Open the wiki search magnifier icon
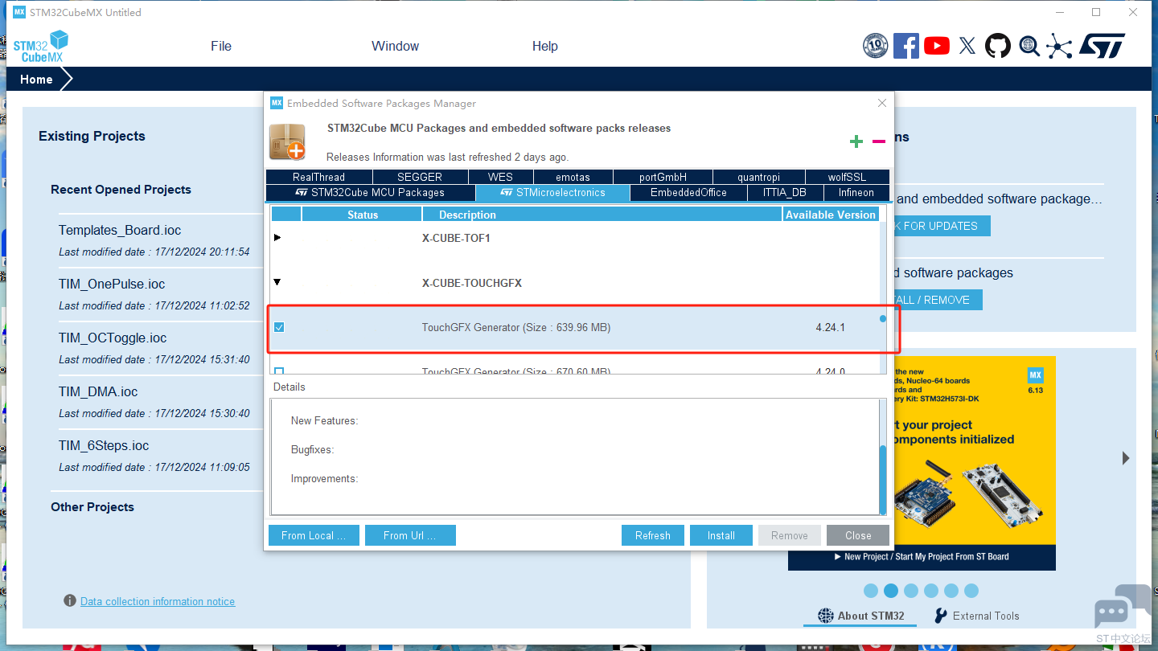The image size is (1158, 651). pos(1029,46)
